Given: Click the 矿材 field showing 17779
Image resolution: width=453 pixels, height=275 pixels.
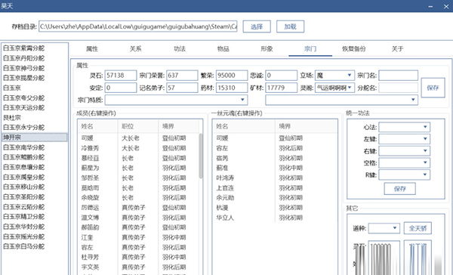Looking at the screenshot, I should click(x=281, y=88).
